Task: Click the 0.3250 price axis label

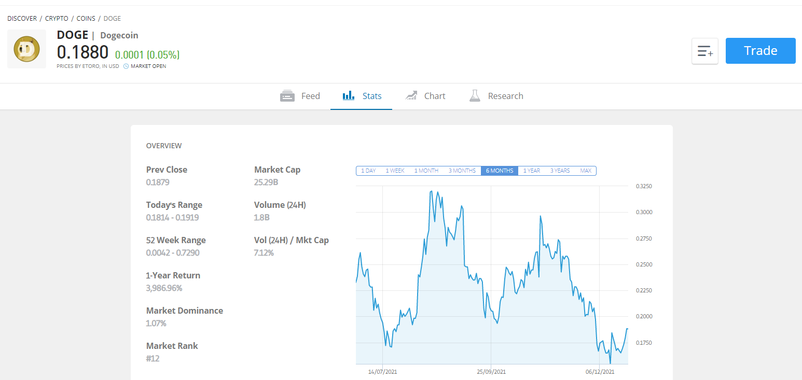Action: [644, 186]
